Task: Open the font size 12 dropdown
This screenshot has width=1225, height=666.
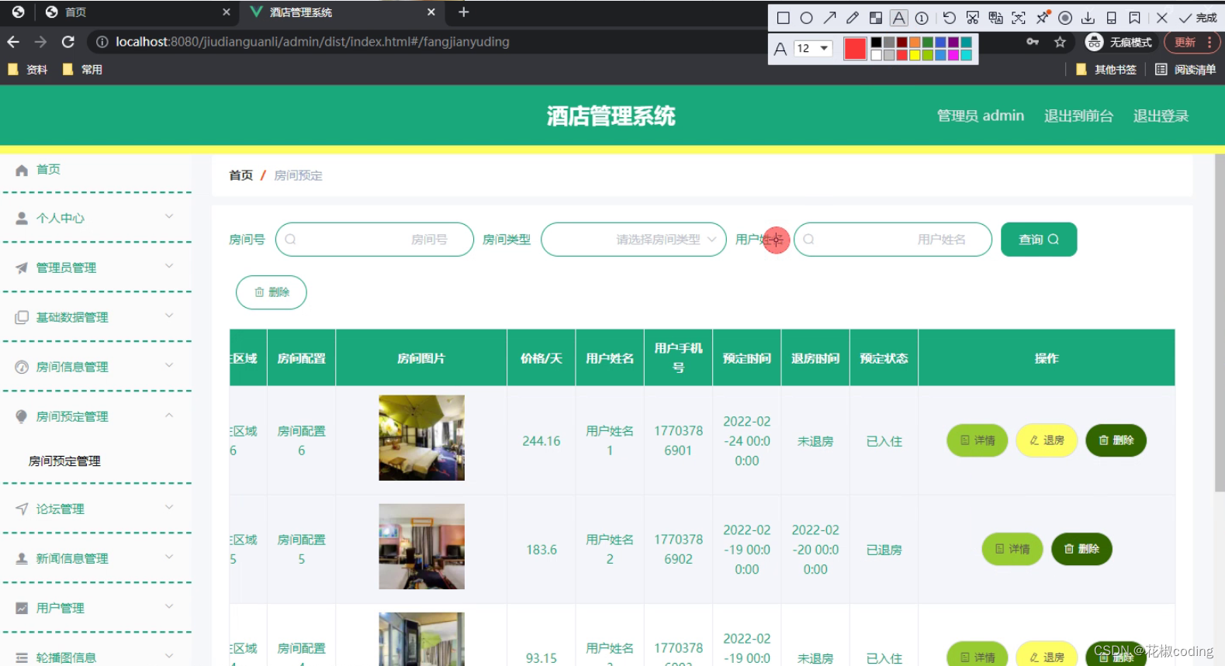Action: tap(813, 48)
